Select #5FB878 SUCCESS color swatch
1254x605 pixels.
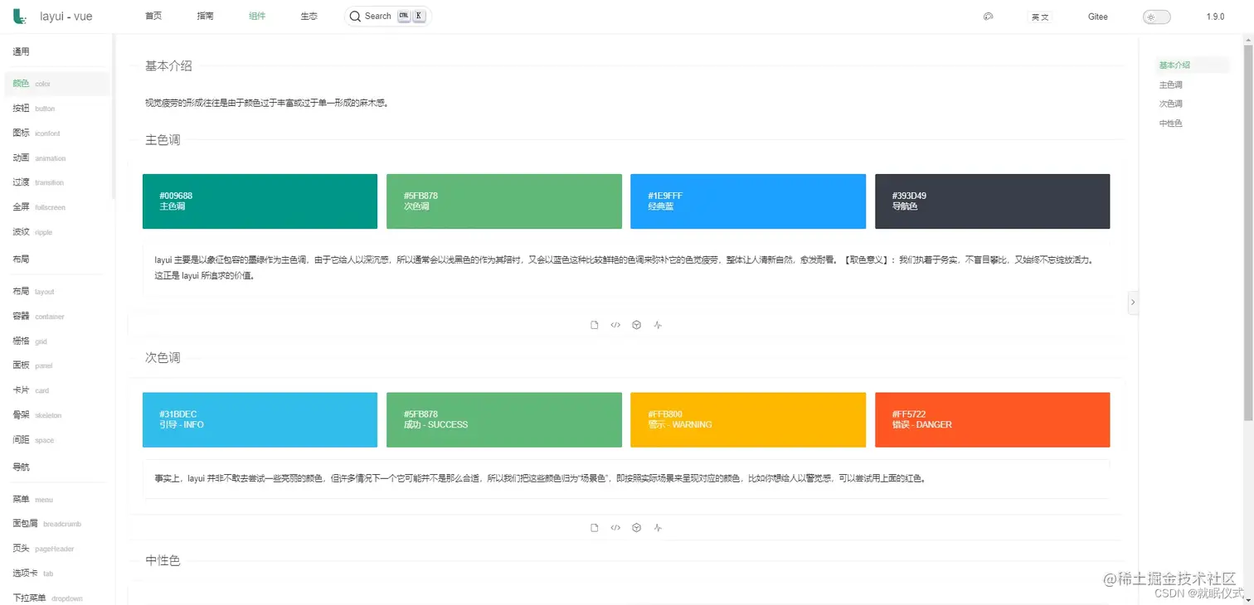pyautogui.click(x=504, y=420)
